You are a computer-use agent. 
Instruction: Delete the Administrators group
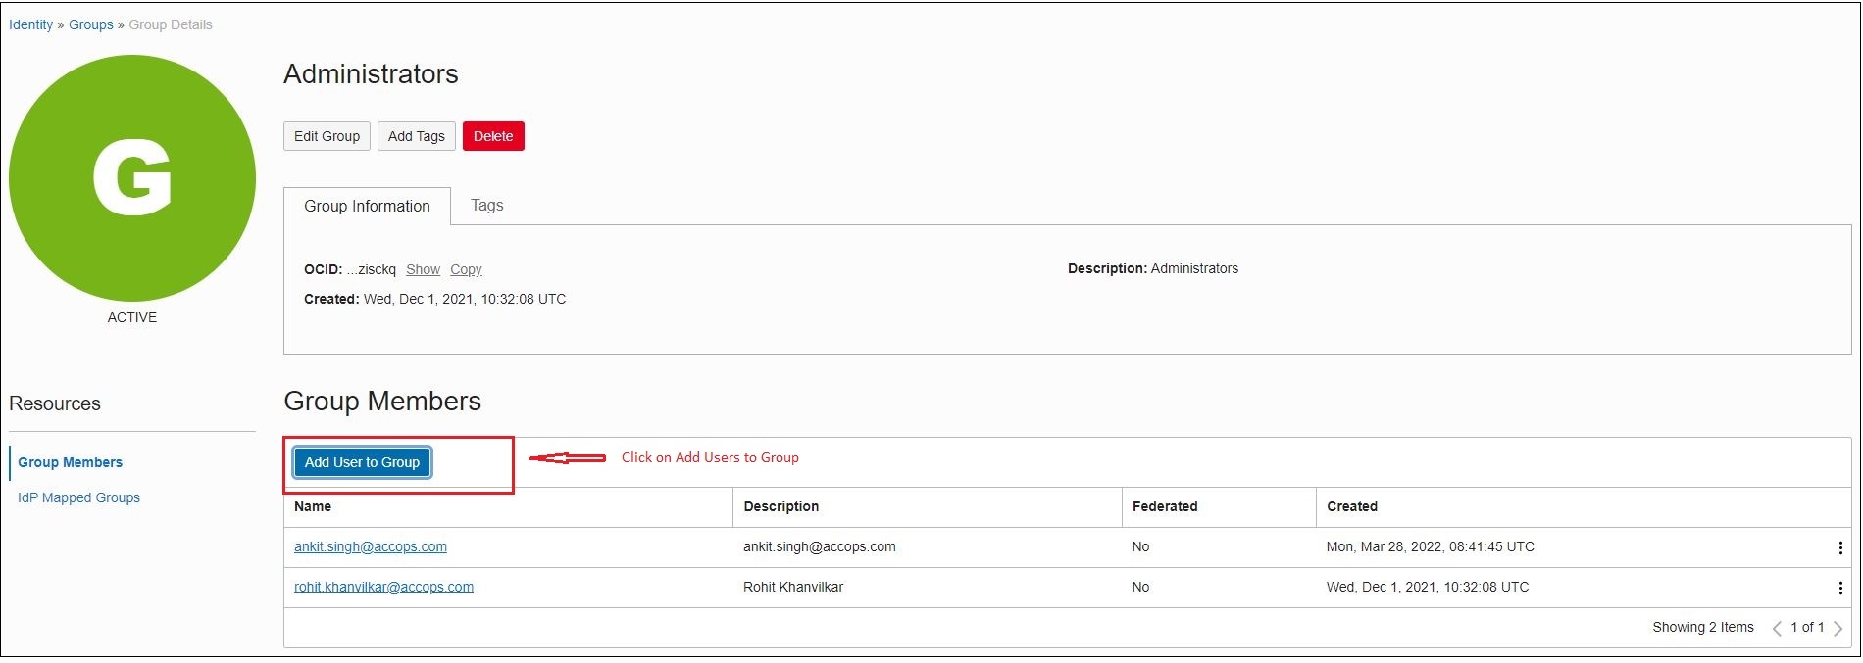pyautogui.click(x=493, y=136)
